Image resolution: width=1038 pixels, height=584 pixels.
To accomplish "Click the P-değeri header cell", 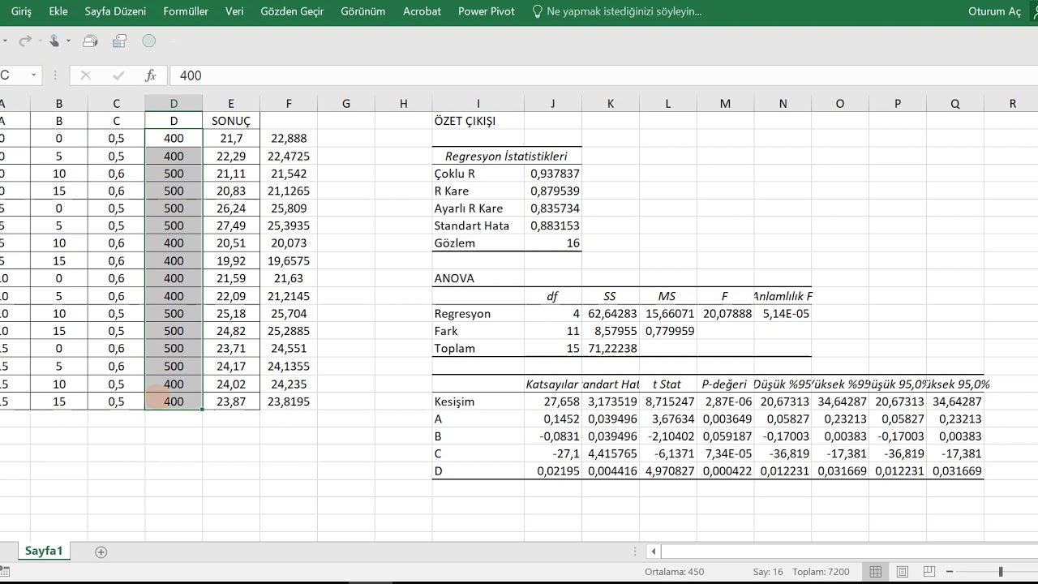I will [x=725, y=384].
